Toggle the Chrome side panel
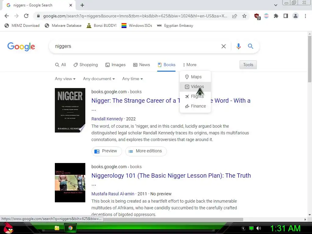 (286, 16)
